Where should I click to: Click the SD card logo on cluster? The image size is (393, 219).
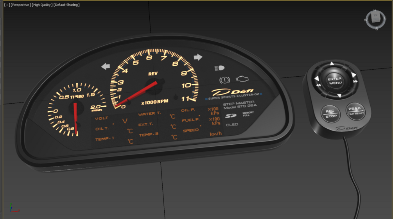tap(231, 115)
